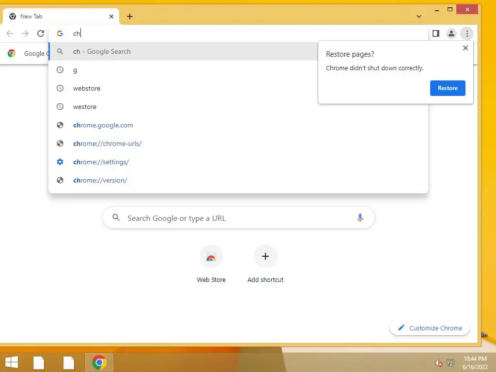The height and width of the screenshot is (372, 496).
Task: Open the chrome://version/ suggestion
Action: pyautogui.click(x=238, y=180)
